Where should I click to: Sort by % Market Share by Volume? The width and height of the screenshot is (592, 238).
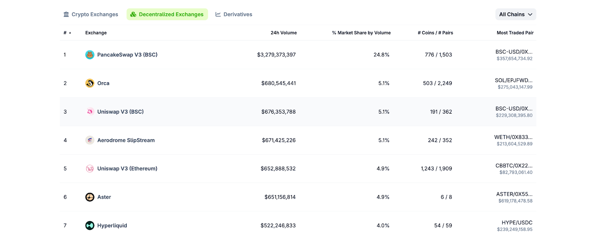361,33
